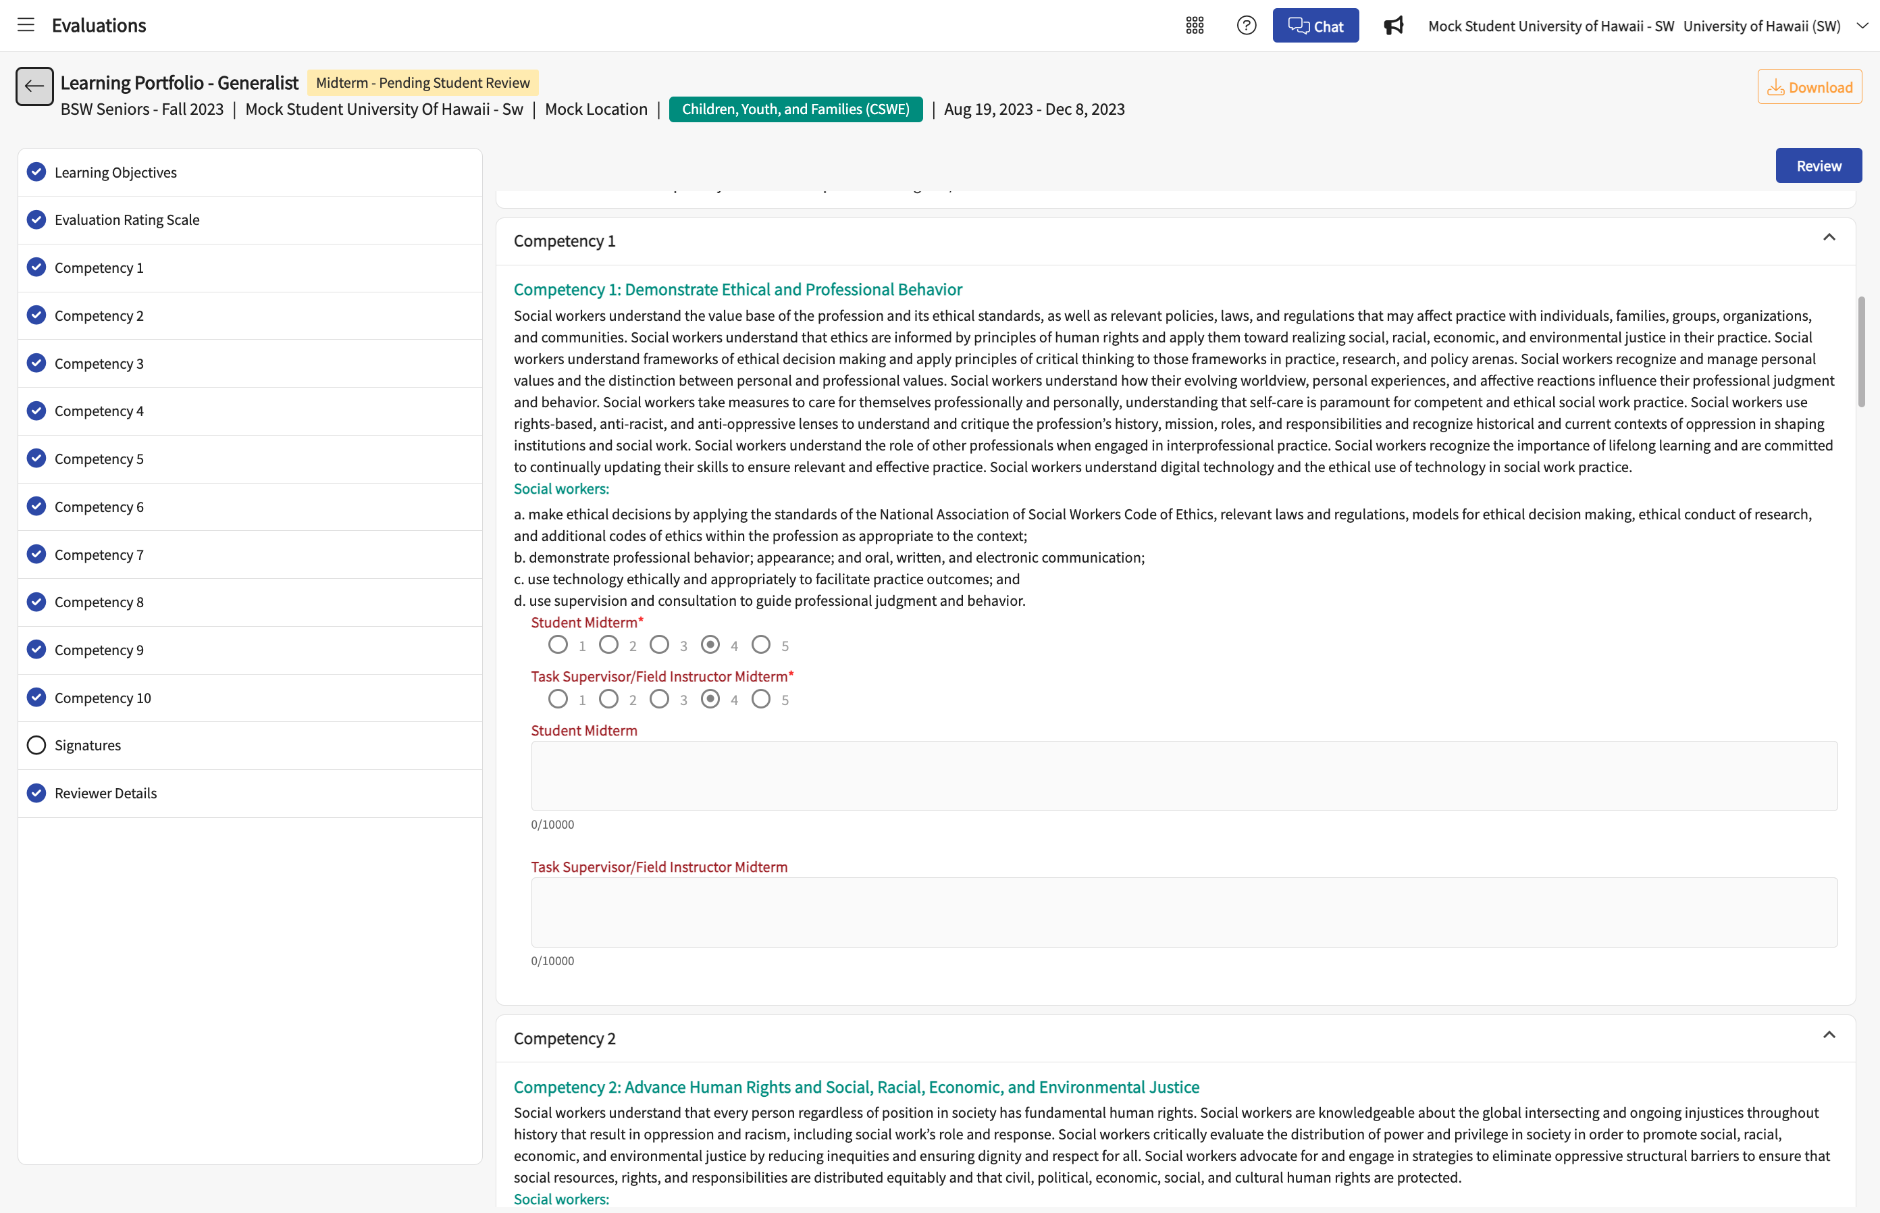Click the Learning Objectives checkmark icon

[x=36, y=172]
